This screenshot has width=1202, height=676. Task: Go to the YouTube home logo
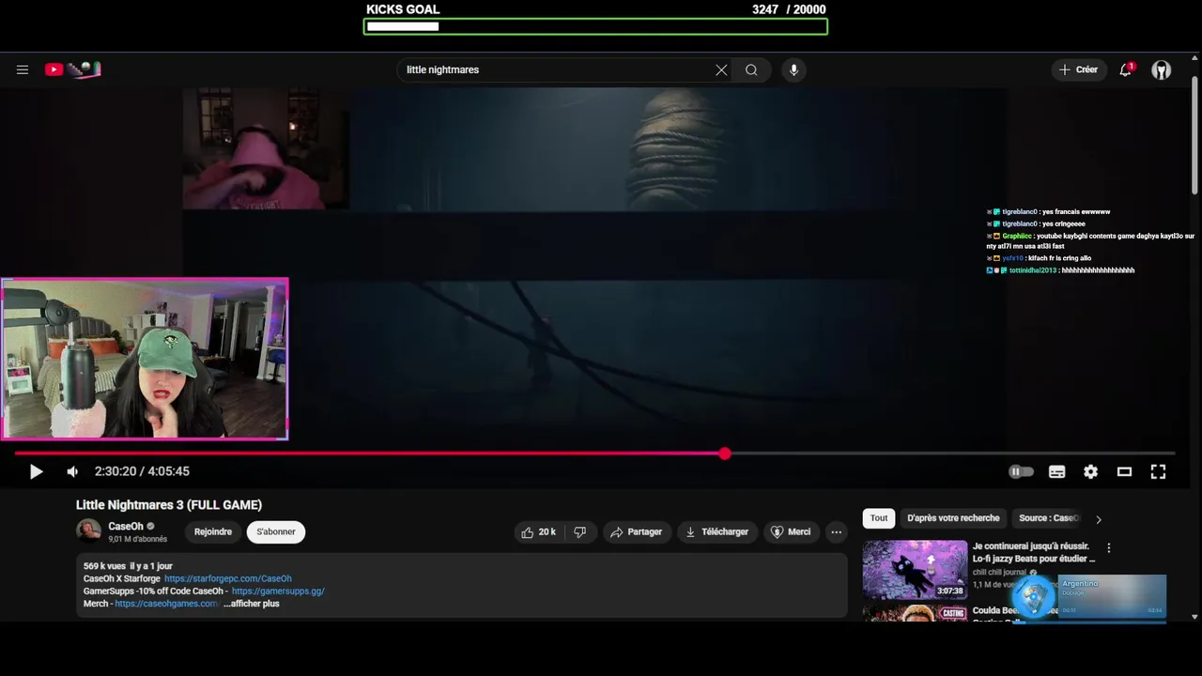coord(72,69)
